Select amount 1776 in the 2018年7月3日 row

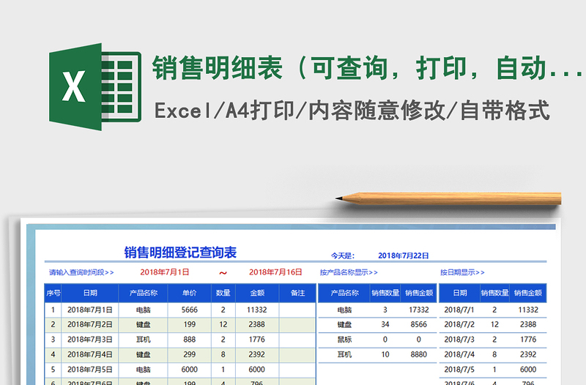257,340
